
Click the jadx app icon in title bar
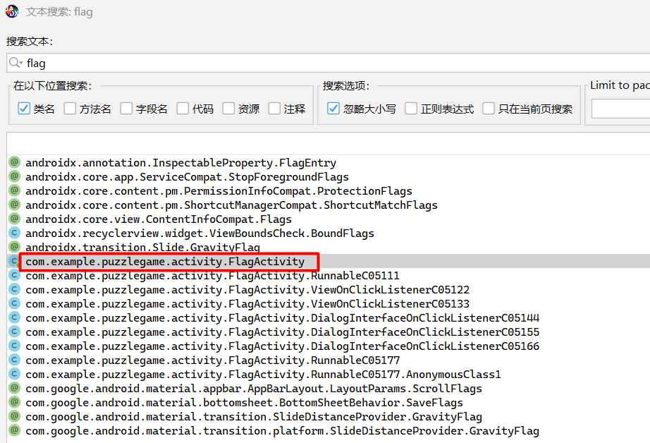tap(12, 11)
